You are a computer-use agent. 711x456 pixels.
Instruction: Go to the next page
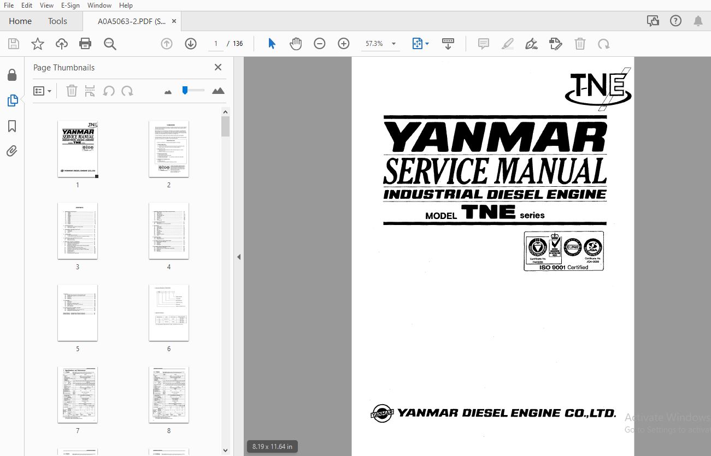tap(191, 44)
